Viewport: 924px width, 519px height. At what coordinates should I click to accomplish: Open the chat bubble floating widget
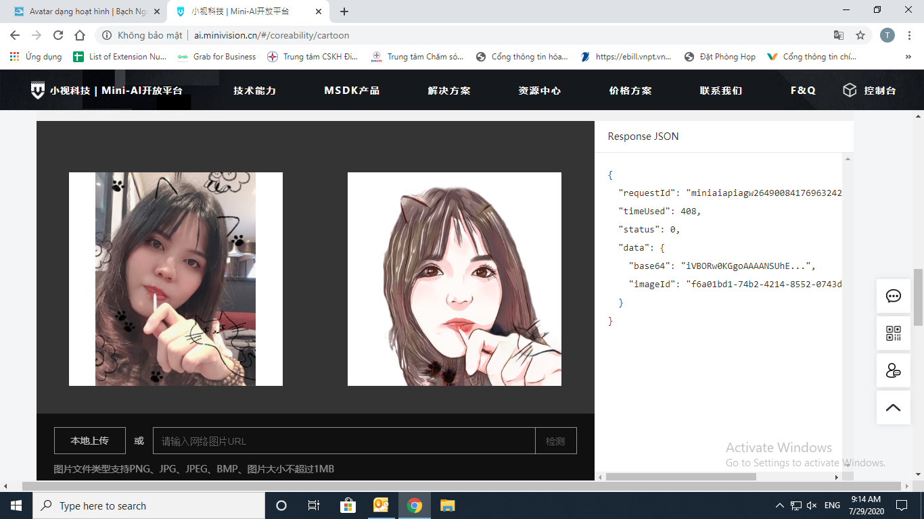pyautogui.click(x=893, y=296)
